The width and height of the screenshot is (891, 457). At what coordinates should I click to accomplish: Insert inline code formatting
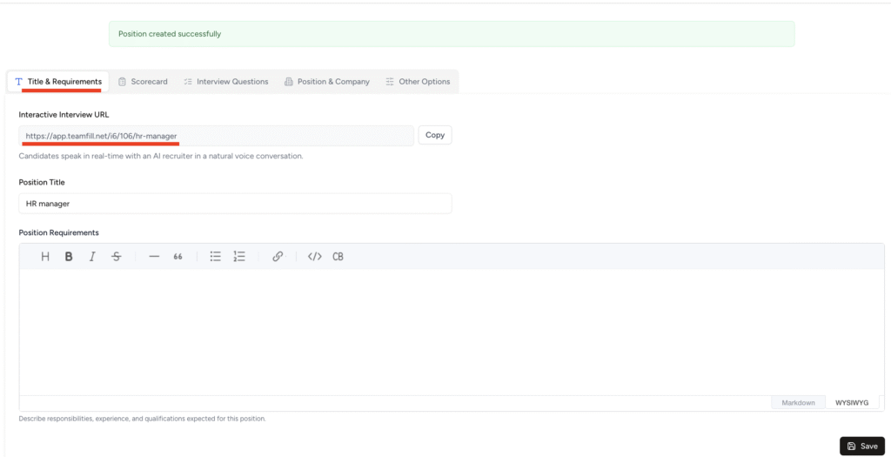tap(315, 257)
